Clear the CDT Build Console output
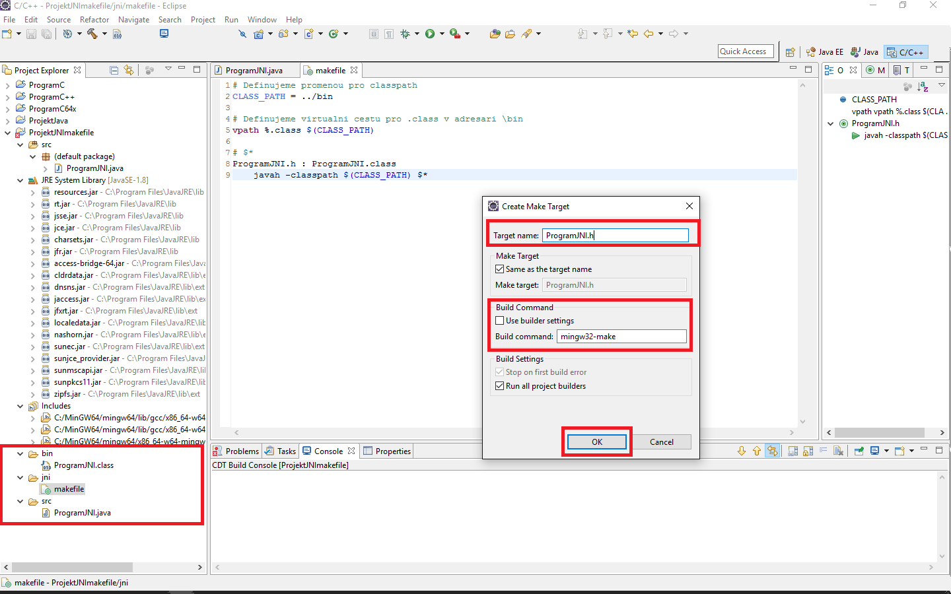The width and height of the screenshot is (951, 594). point(837,450)
